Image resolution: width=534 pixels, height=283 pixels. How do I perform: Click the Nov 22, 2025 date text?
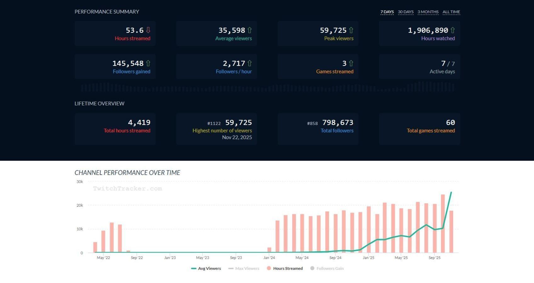pyautogui.click(x=237, y=137)
